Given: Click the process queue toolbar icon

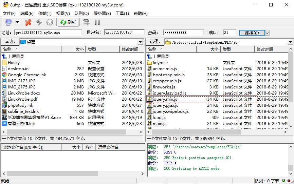Looking at the screenshot, I should [x=86, y=22].
